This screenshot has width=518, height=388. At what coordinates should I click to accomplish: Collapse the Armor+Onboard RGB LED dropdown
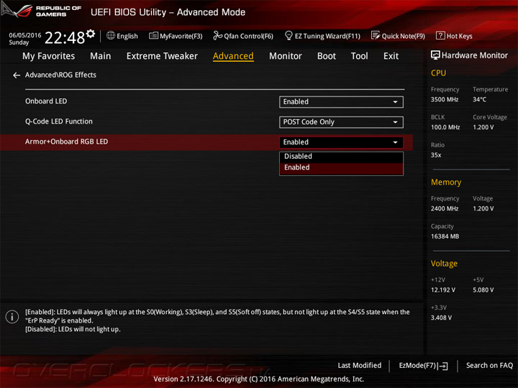(x=341, y=142)
